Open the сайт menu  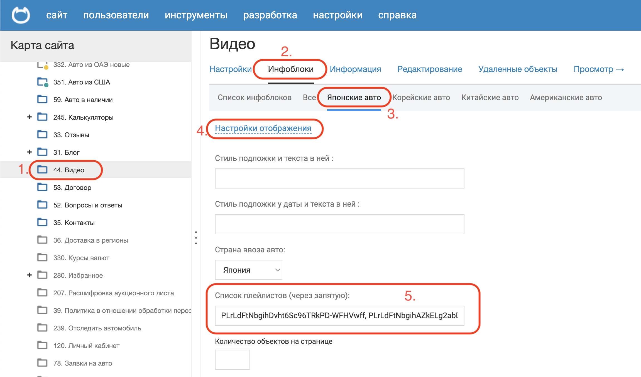coord(57,15)
